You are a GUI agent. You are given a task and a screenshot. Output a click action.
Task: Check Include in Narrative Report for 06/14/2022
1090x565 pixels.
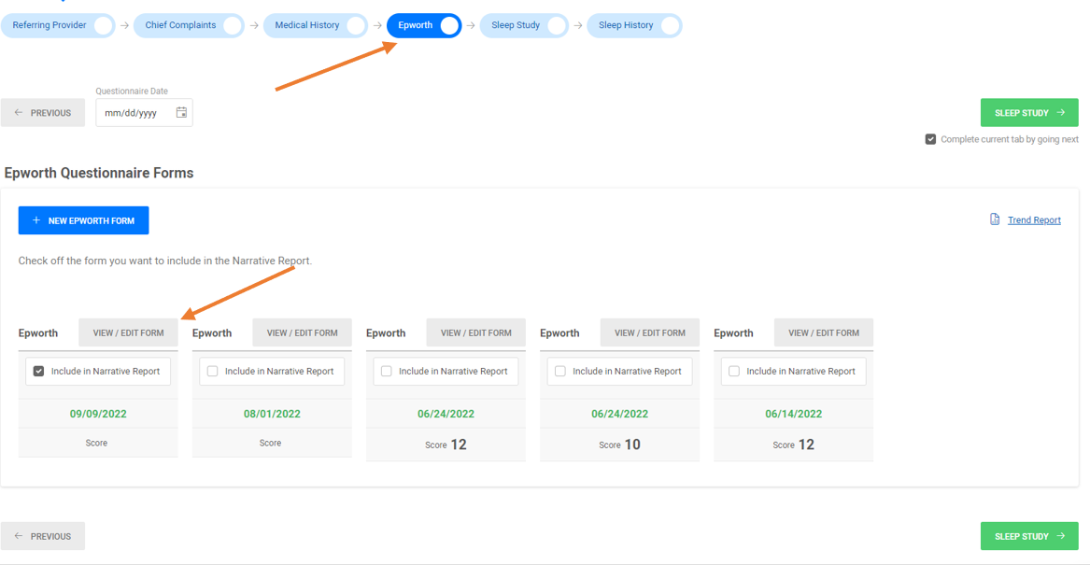[734, 371]
